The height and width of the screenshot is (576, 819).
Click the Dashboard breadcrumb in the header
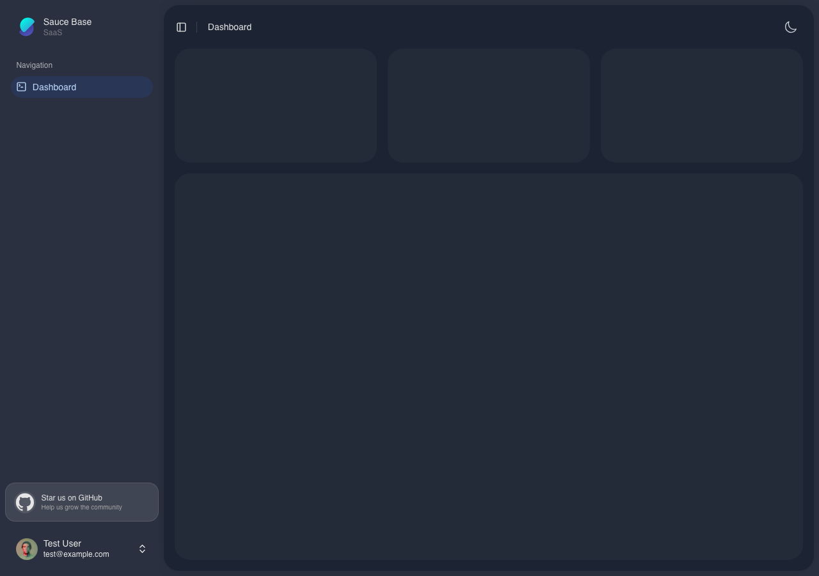point(229,27)
